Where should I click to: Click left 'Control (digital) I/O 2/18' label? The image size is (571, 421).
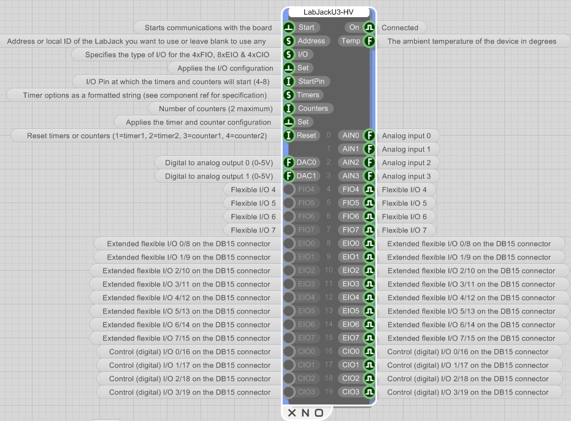click(x=190, y=379)
